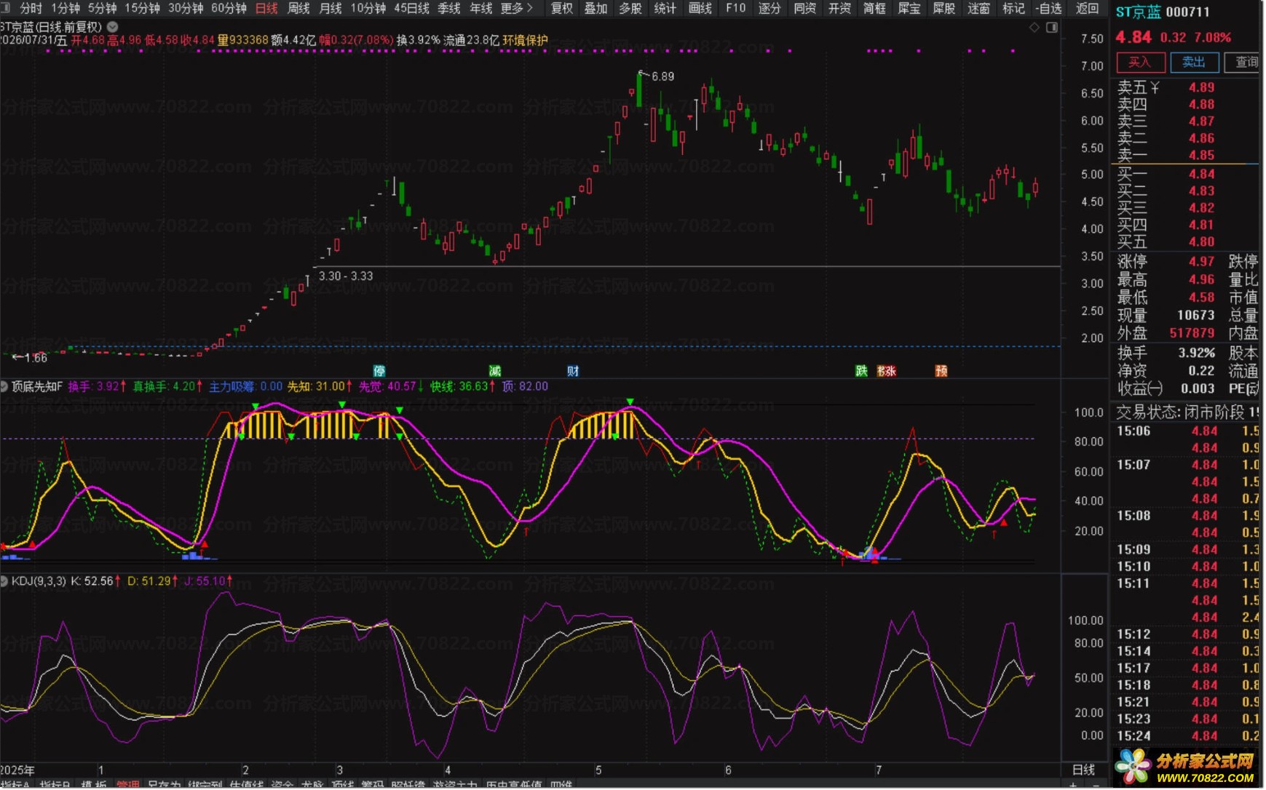Switch to the 日线 daily chart
1266x790 pixels.
click(x=266, y=8)
